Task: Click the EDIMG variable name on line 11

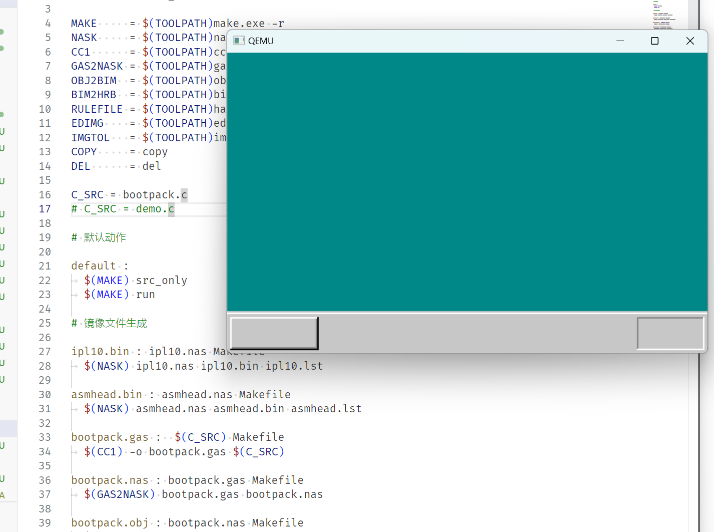Action: pos(87,123)
